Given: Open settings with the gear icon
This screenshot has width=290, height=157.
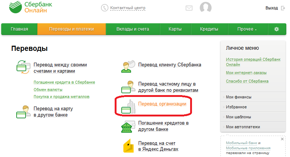Looking at the screenshot, I should [x=277, y=29].
